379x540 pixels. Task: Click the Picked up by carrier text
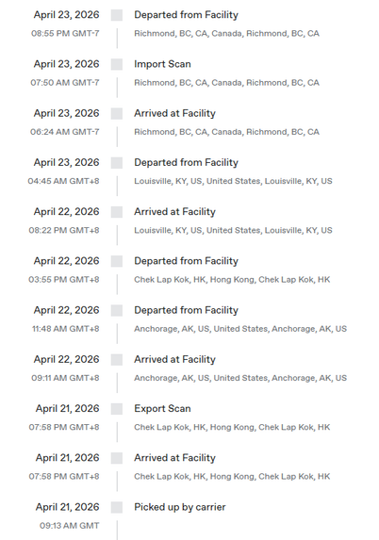[x=180, y=507]
